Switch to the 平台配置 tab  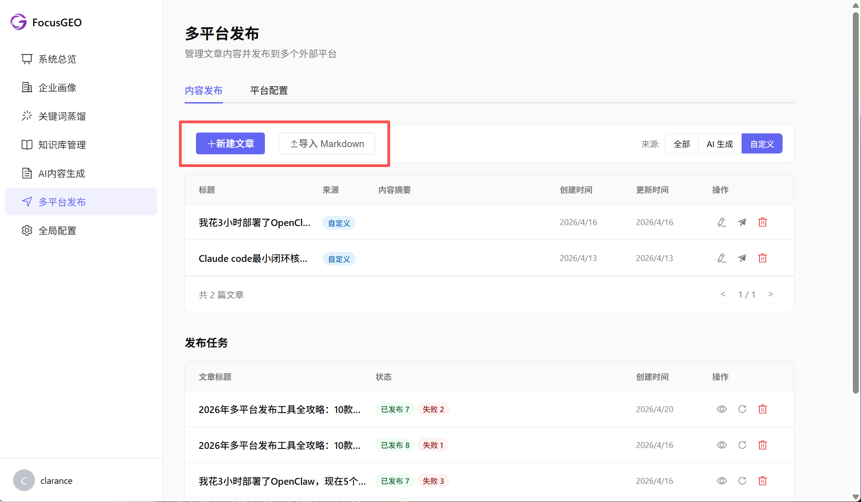(269, 90)
